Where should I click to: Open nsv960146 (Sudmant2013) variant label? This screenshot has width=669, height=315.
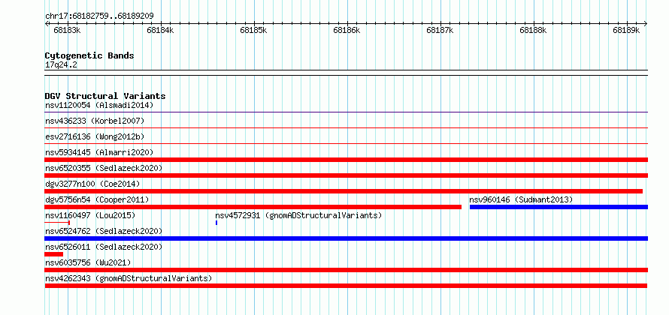pos(521,199)
